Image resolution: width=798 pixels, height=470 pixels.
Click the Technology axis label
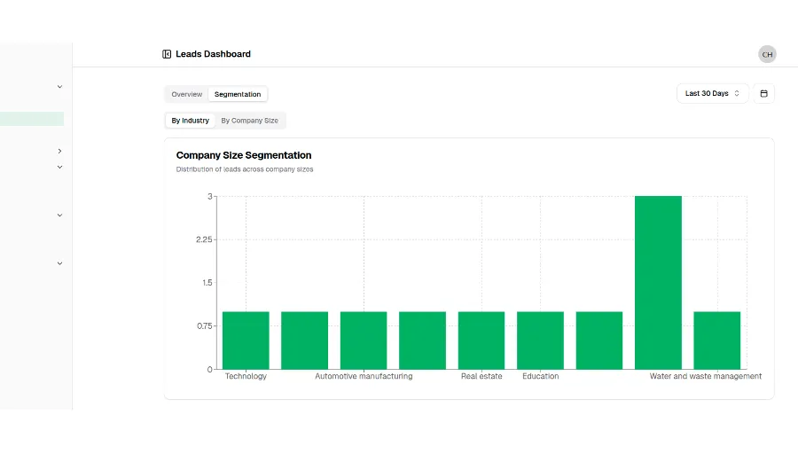click(246, 376)
